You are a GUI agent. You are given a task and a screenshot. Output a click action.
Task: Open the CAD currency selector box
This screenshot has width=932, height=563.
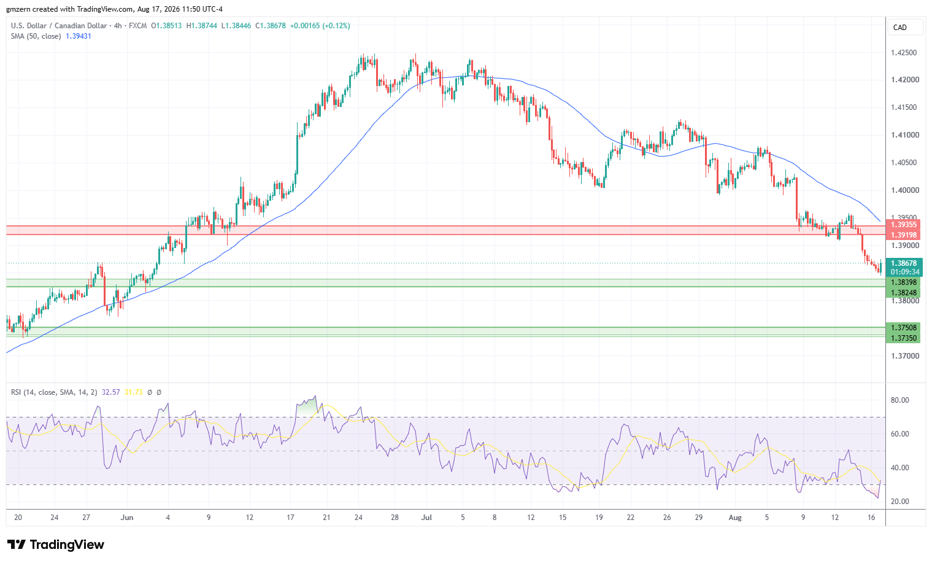pos(905,27)
